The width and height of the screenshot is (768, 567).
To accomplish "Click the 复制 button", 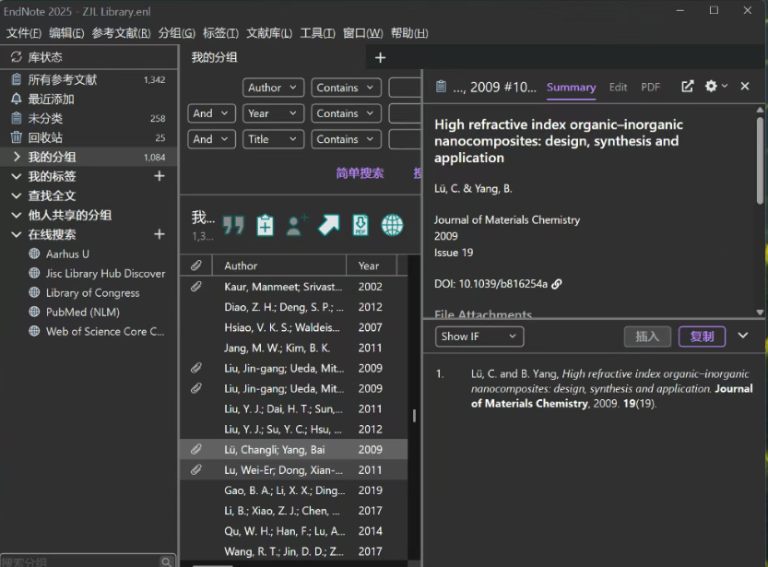I will pyautogui.click(x=702, y=337).
